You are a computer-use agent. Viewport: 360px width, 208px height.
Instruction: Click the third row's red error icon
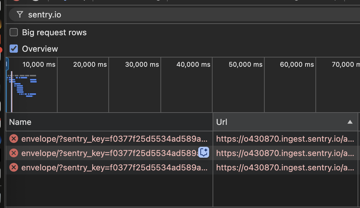pos(14,167)
